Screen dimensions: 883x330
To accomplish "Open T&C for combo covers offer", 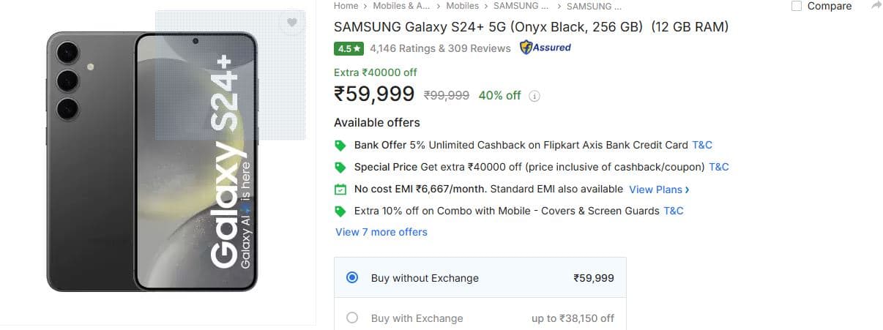I will (x=674, y=211).
